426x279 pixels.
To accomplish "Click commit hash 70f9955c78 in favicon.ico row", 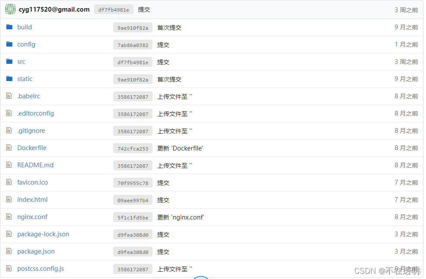I will pyautogui.click(x=133, y=183).
